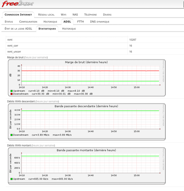
Task: Click the Freebox logo
Action: click(18, 4)
